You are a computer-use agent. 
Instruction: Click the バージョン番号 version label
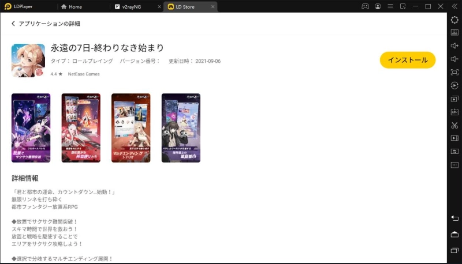tap(140, 61)
